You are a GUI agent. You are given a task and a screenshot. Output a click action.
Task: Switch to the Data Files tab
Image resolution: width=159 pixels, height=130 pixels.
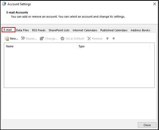point(22,30)
